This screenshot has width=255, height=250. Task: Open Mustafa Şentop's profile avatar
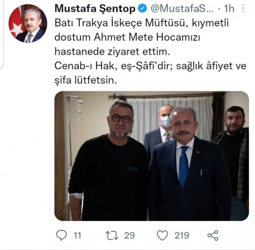tap(28, 23)
